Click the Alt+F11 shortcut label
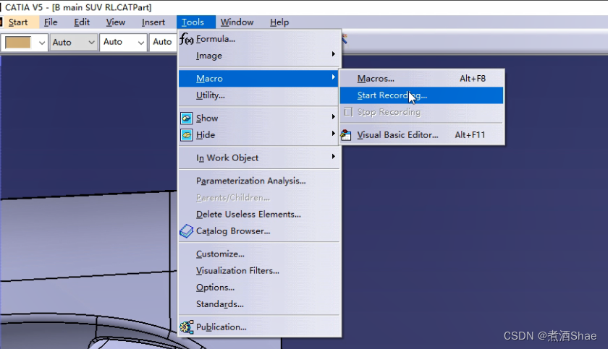This screenshot has height=349, width=608. click(x=470, y=135)
